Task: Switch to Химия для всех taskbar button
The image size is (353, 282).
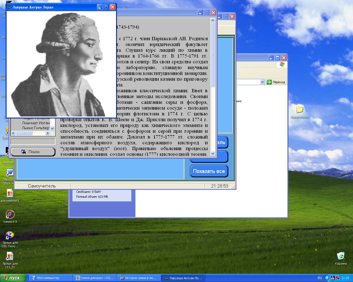Action: coord(95,278)
